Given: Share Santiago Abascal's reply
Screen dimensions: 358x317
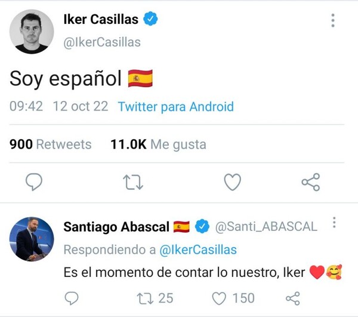Looking at the screenshot, I should pos(292,298).
